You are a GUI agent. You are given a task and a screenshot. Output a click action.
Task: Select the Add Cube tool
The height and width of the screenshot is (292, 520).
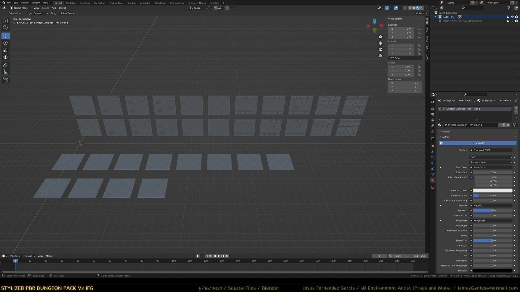(x=5, y=80)
